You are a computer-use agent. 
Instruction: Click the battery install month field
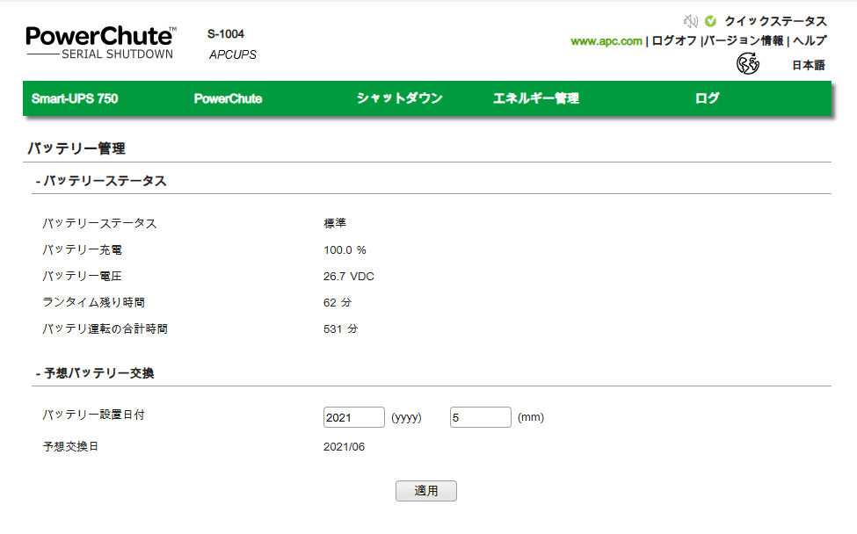pos(481,417)
